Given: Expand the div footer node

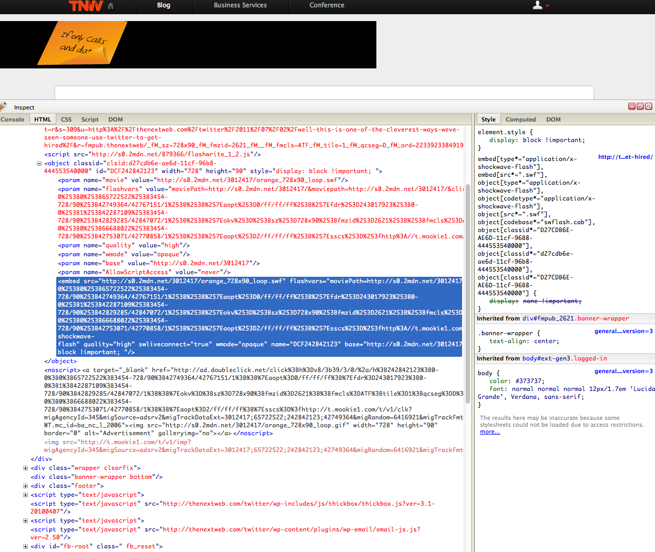Looking at the screenshot, I should (x=25, y=486).
